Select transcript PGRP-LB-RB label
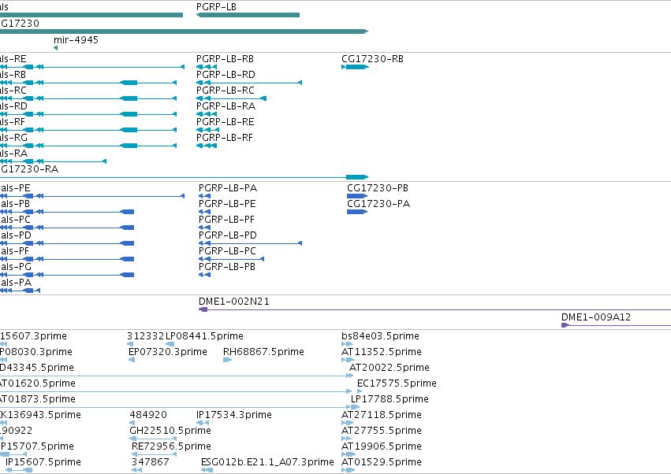 [225, 58]
